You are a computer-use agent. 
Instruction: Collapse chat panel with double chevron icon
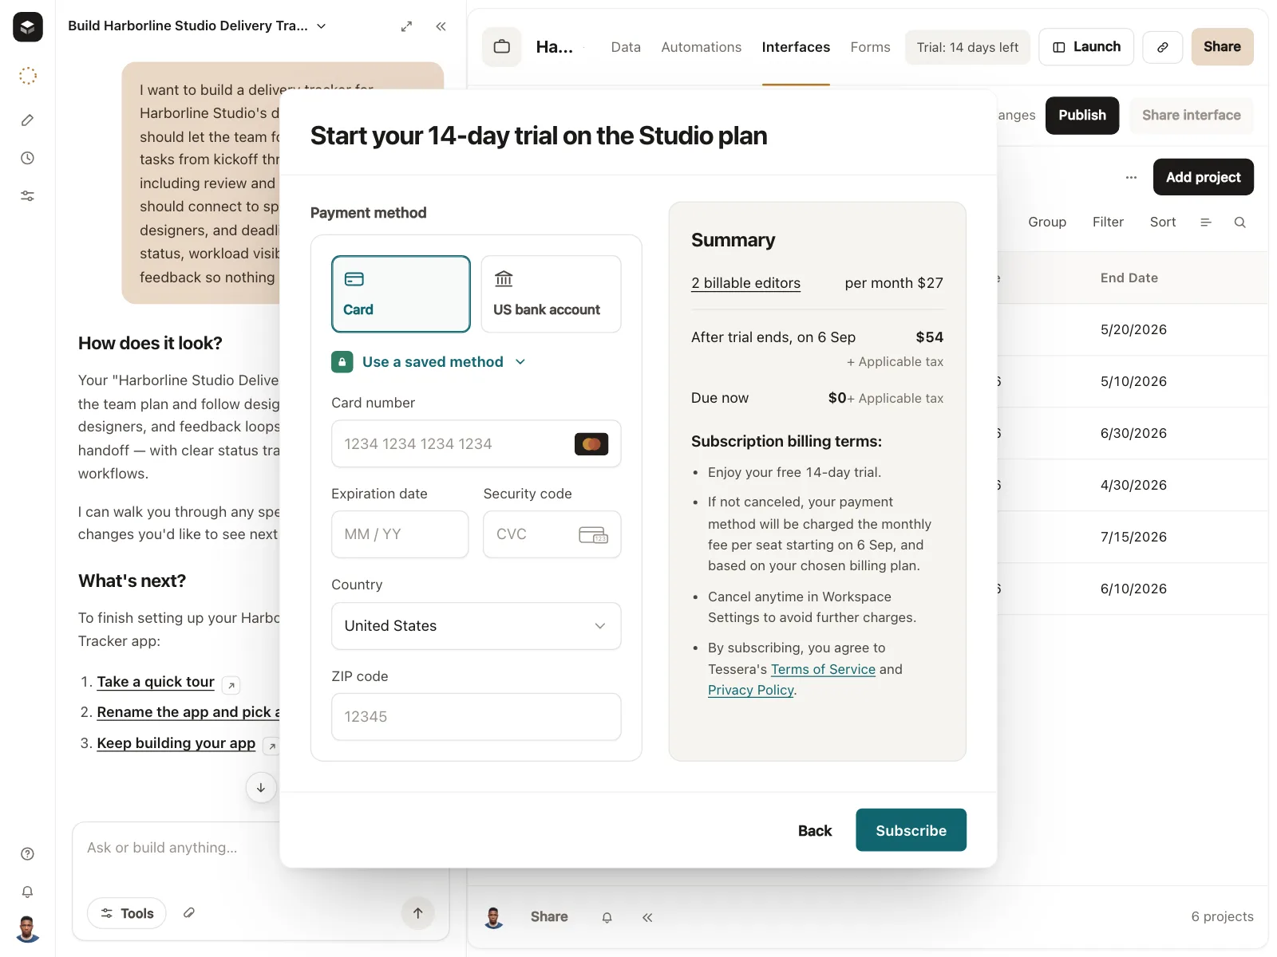pyautogui.click(x=441, y=26)
